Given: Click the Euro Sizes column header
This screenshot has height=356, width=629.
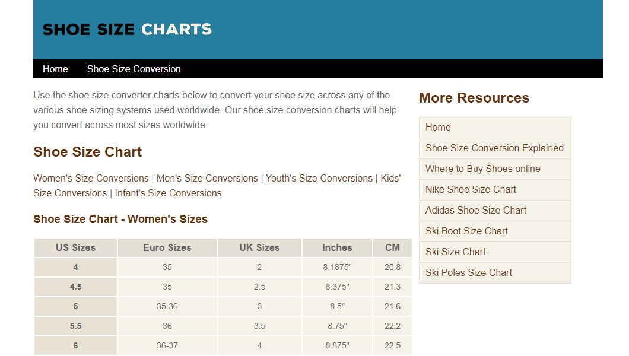Looking at the screenshot, I should (x=167, y=247).
